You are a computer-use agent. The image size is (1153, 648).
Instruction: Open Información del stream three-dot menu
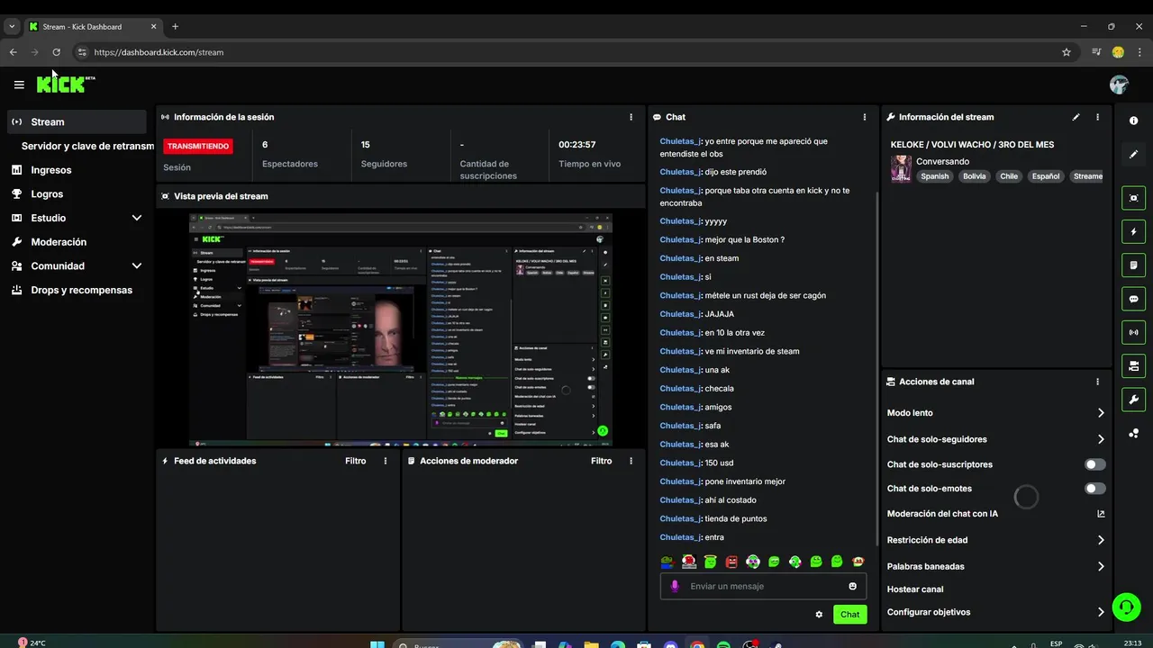(x=1097, y=117)
